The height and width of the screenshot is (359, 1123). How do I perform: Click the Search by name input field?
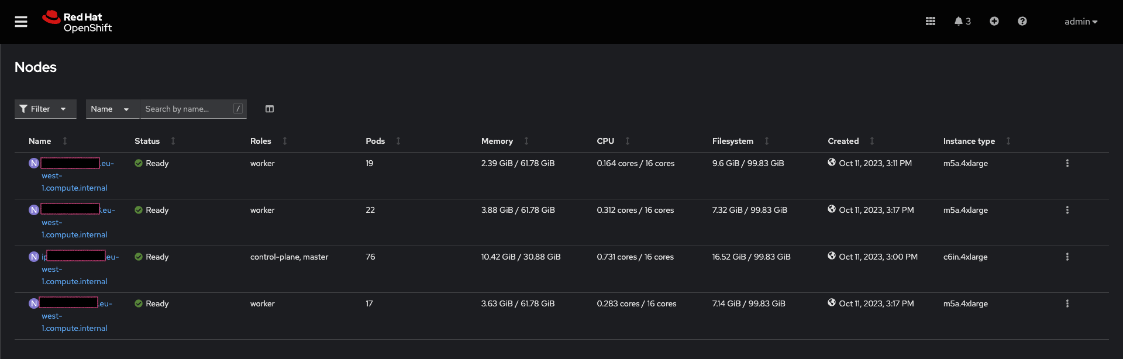tap(187, 109)
